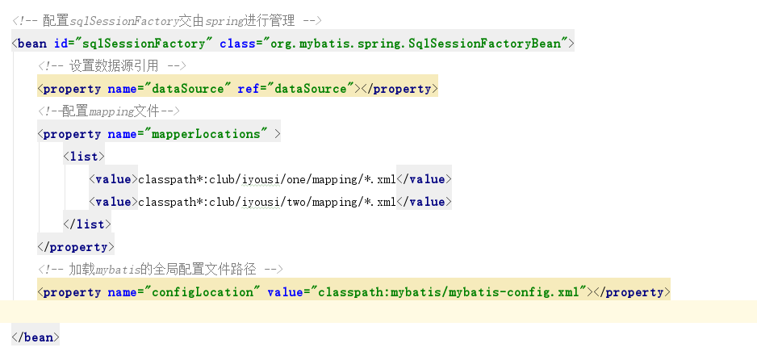
Task: Click the closing </bean> tag
Action: 36,337
